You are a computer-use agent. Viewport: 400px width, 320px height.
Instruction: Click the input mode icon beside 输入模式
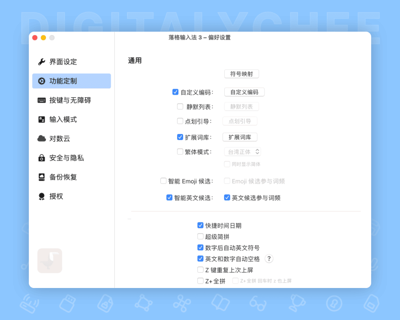tap(42, 119)
